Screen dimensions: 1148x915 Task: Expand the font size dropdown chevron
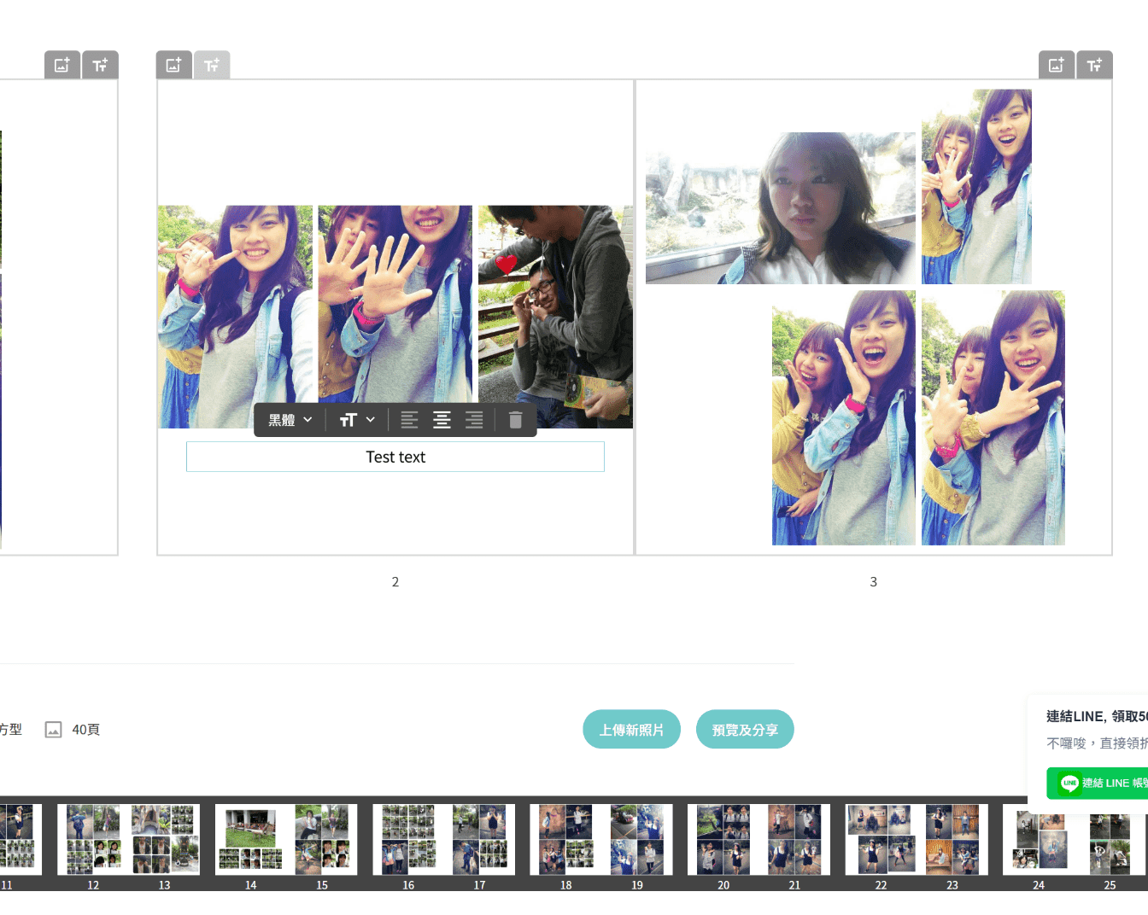click(x=371, y=419)
